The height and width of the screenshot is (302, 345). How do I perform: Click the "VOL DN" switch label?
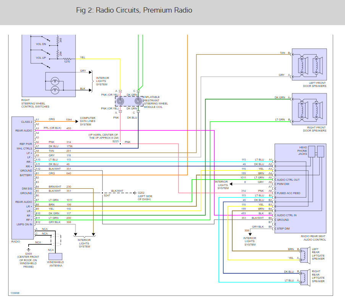pyautogui.click(x=41, y=44)
